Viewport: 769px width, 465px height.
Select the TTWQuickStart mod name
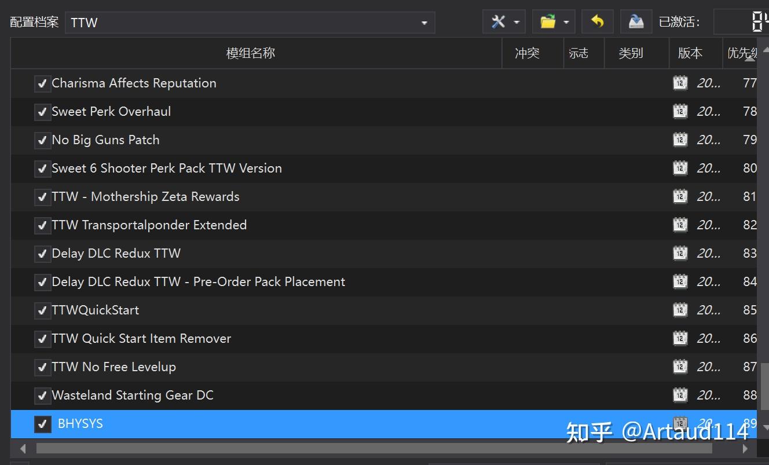click(x=95, y=310)
